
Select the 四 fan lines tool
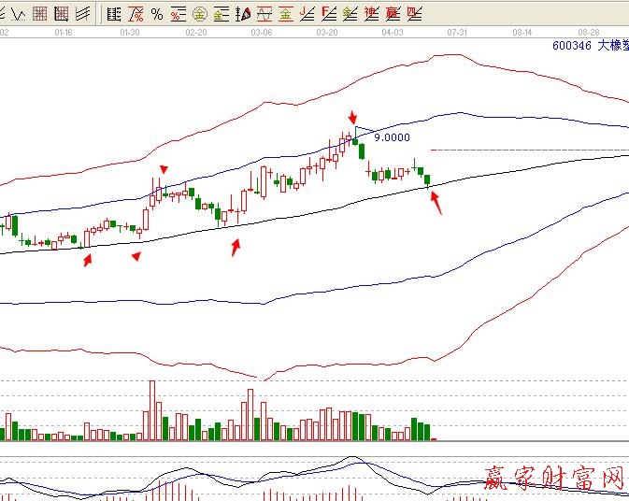[x=414, y=14]
